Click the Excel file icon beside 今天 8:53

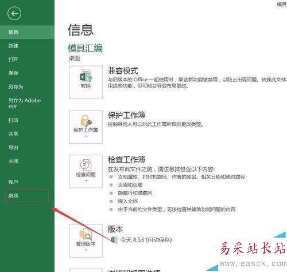(x=114, y=239)
